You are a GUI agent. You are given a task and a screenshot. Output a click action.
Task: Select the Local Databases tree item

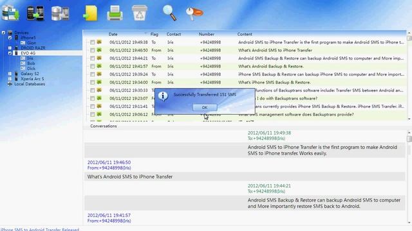coord(30,84)
